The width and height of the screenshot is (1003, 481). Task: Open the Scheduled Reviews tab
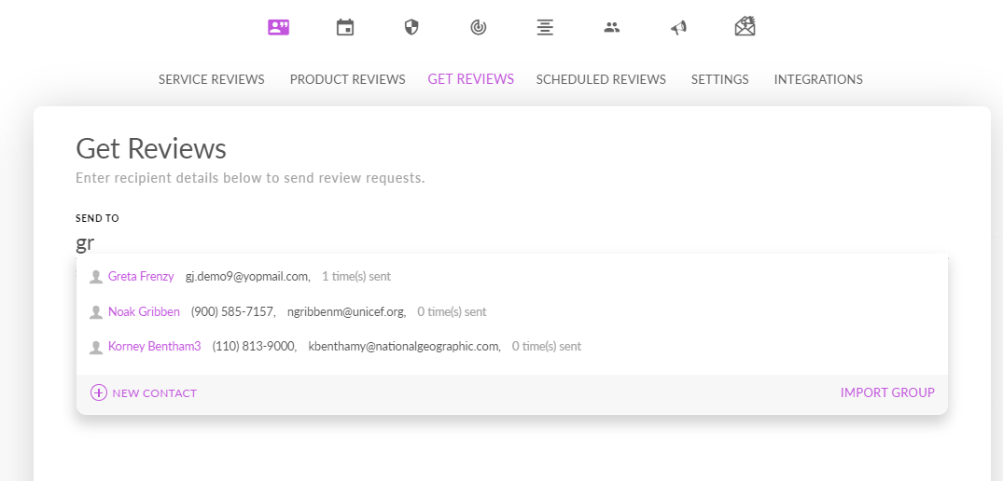tap(601, 79)
